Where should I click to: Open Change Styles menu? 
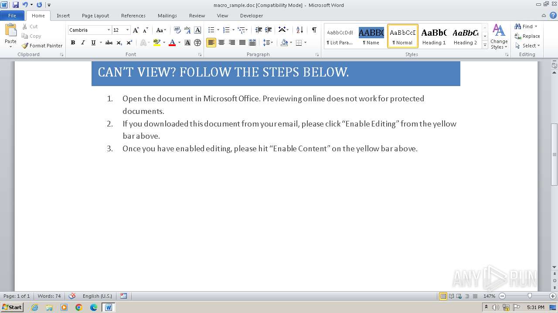tap(499, 37)
